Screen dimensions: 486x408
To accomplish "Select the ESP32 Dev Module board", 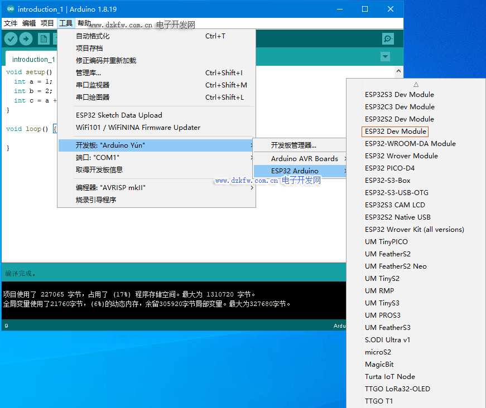I will [x=395, y=132].
